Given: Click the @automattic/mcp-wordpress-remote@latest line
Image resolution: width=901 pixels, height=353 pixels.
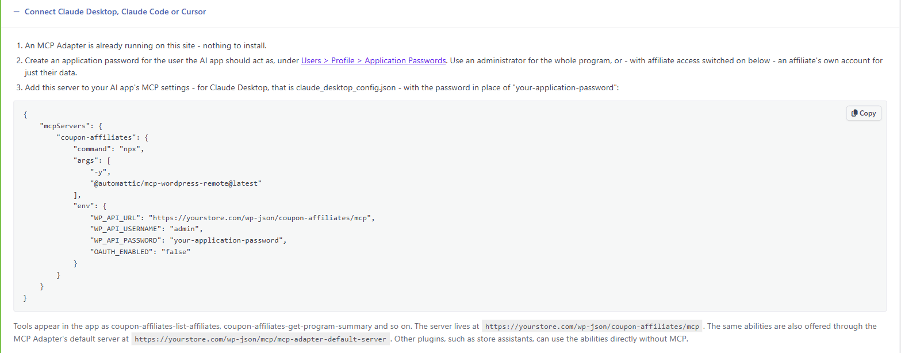Looking at the screenshot, I should point(175,183).
